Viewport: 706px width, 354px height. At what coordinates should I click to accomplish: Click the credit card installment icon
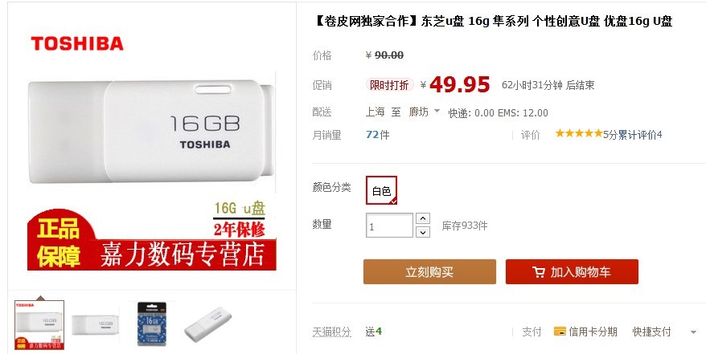[x=560, y=332]
